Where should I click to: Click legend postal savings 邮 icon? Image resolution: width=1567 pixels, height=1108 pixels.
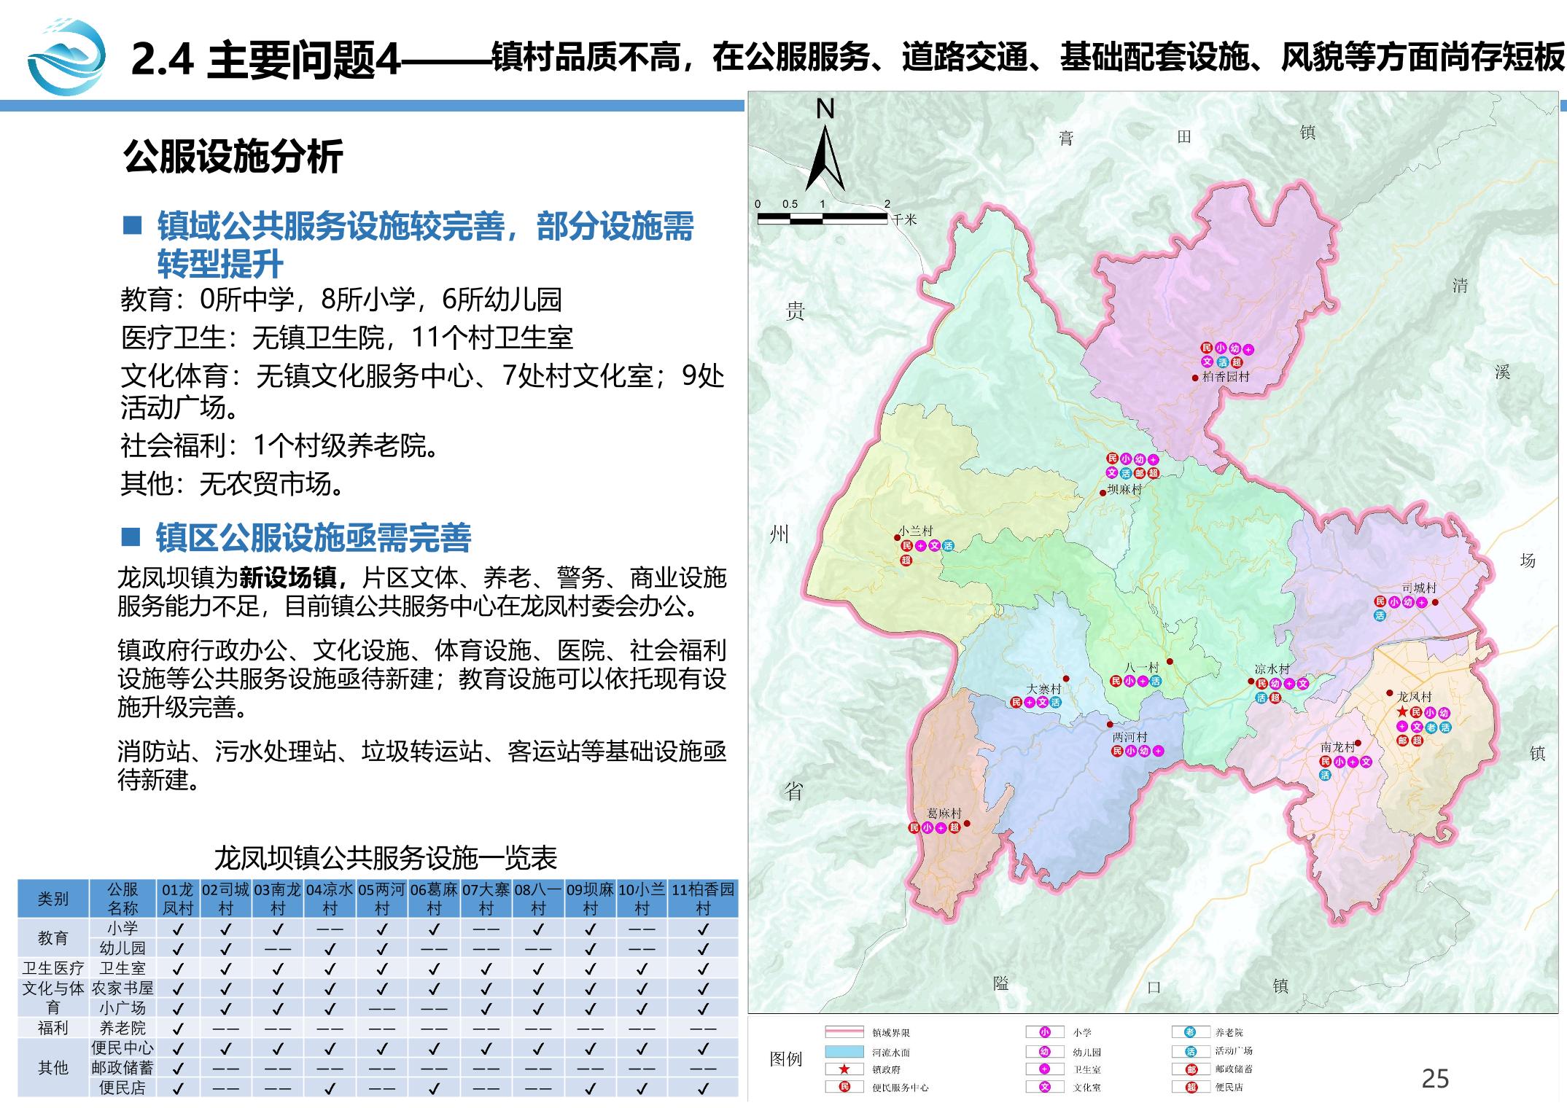coord(1190,1069)
